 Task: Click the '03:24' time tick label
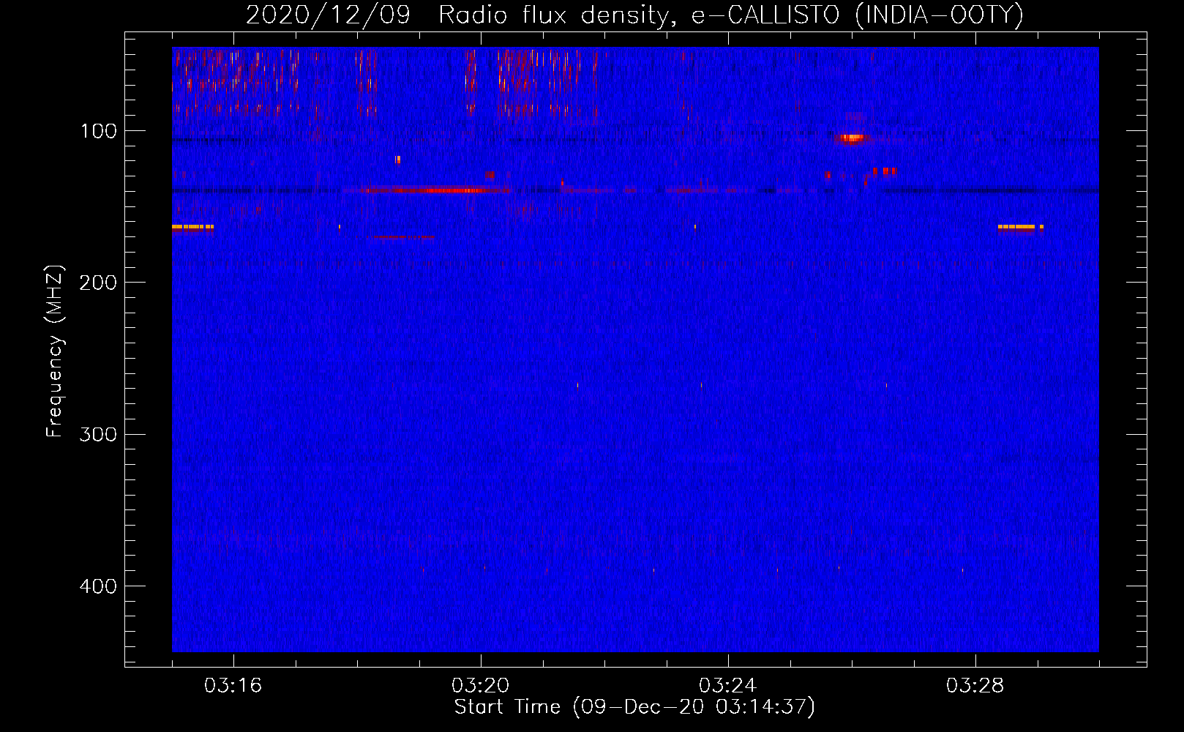[x=727, y=686]
